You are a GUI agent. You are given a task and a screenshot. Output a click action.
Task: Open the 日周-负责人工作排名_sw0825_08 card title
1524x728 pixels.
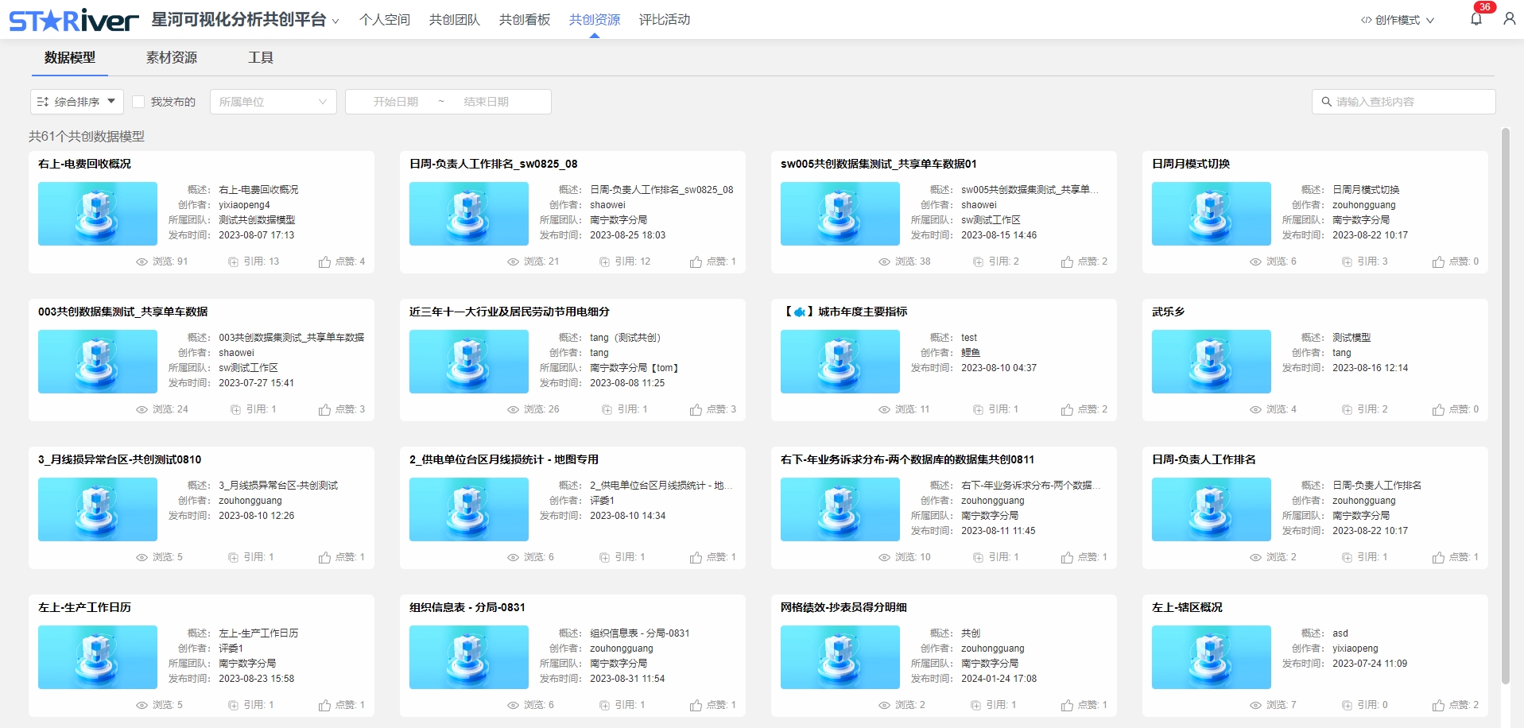click(493, 164)
